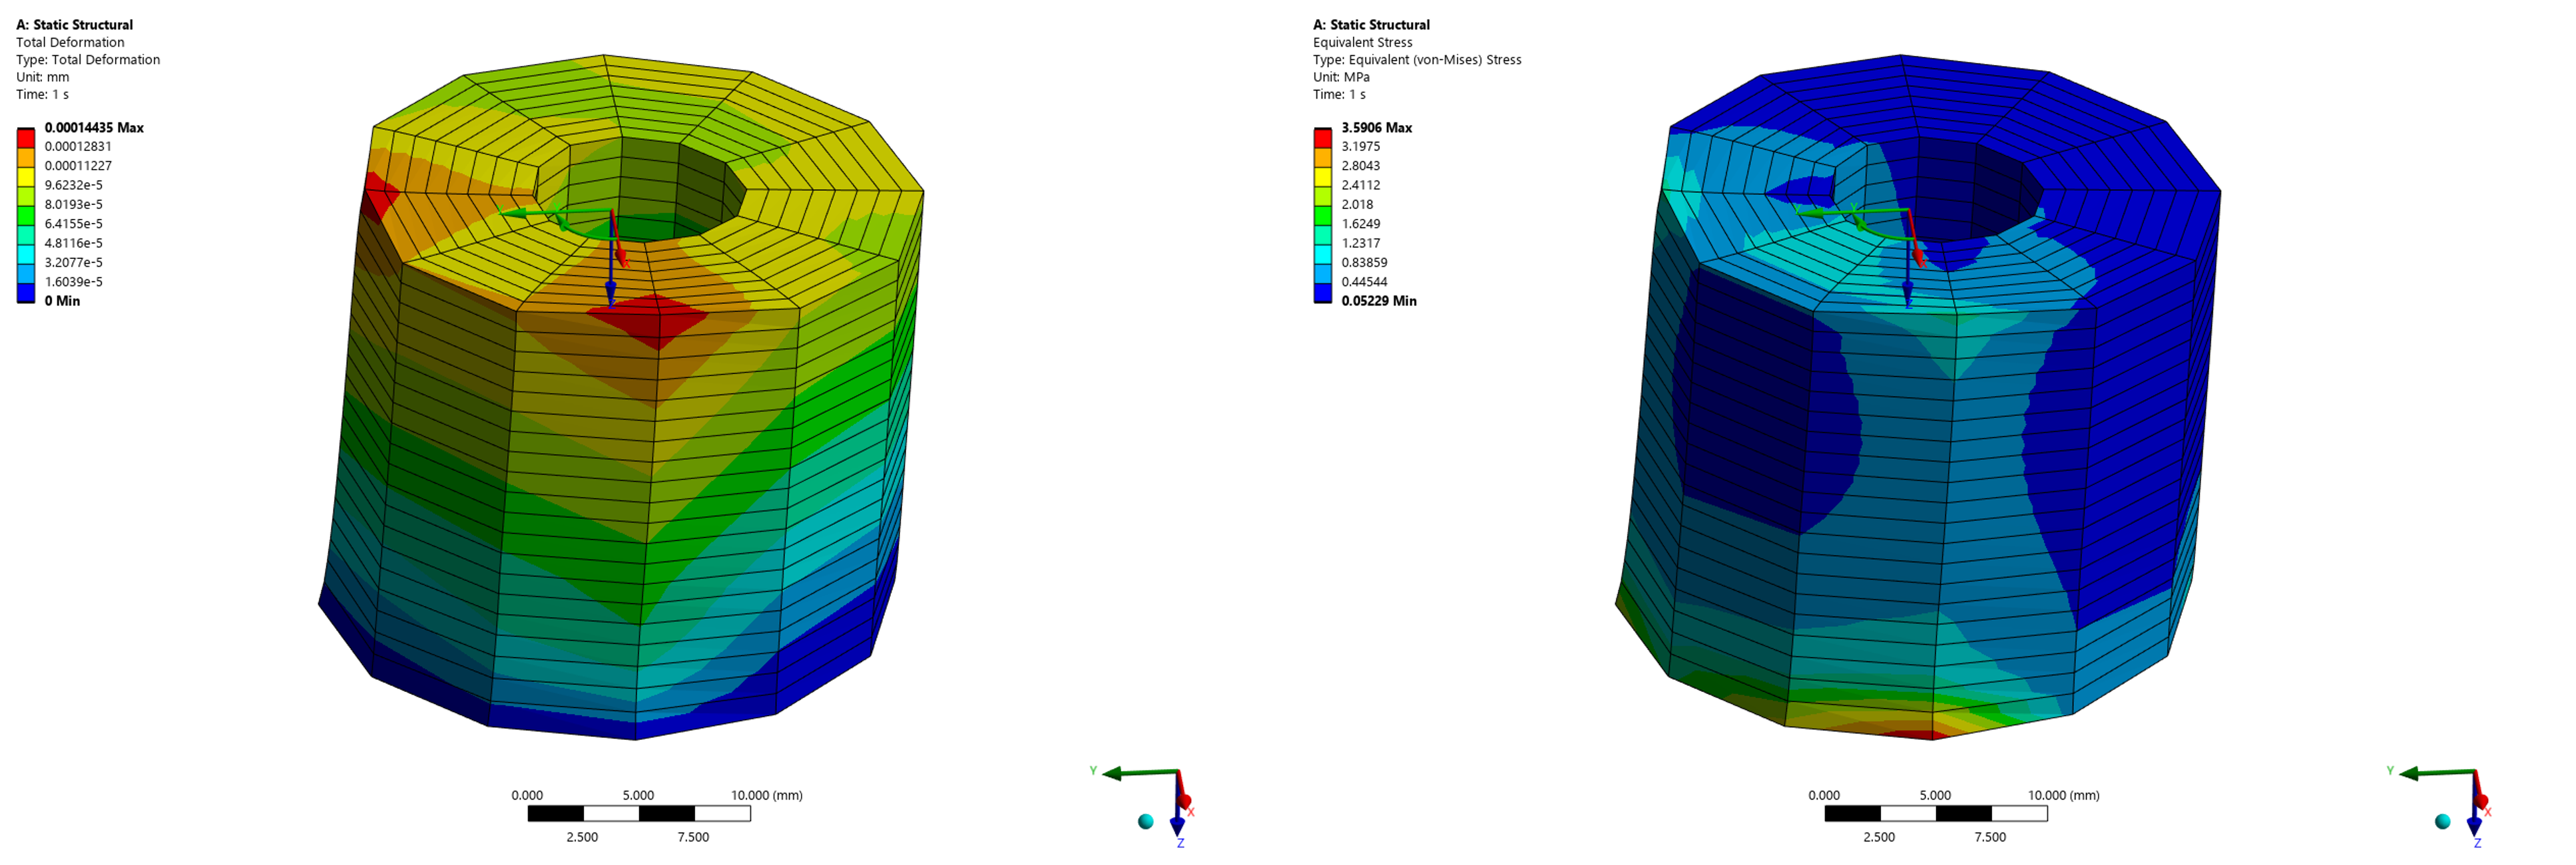Click the cyan isometric ball on right triad

point(2443,821)
